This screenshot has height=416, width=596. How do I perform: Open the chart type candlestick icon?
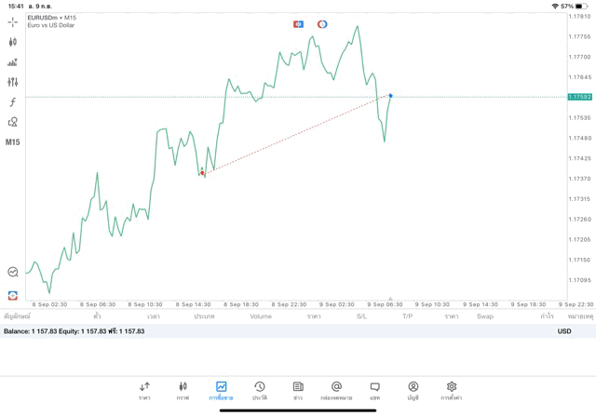pyautogui.click(x=13, y=42)
